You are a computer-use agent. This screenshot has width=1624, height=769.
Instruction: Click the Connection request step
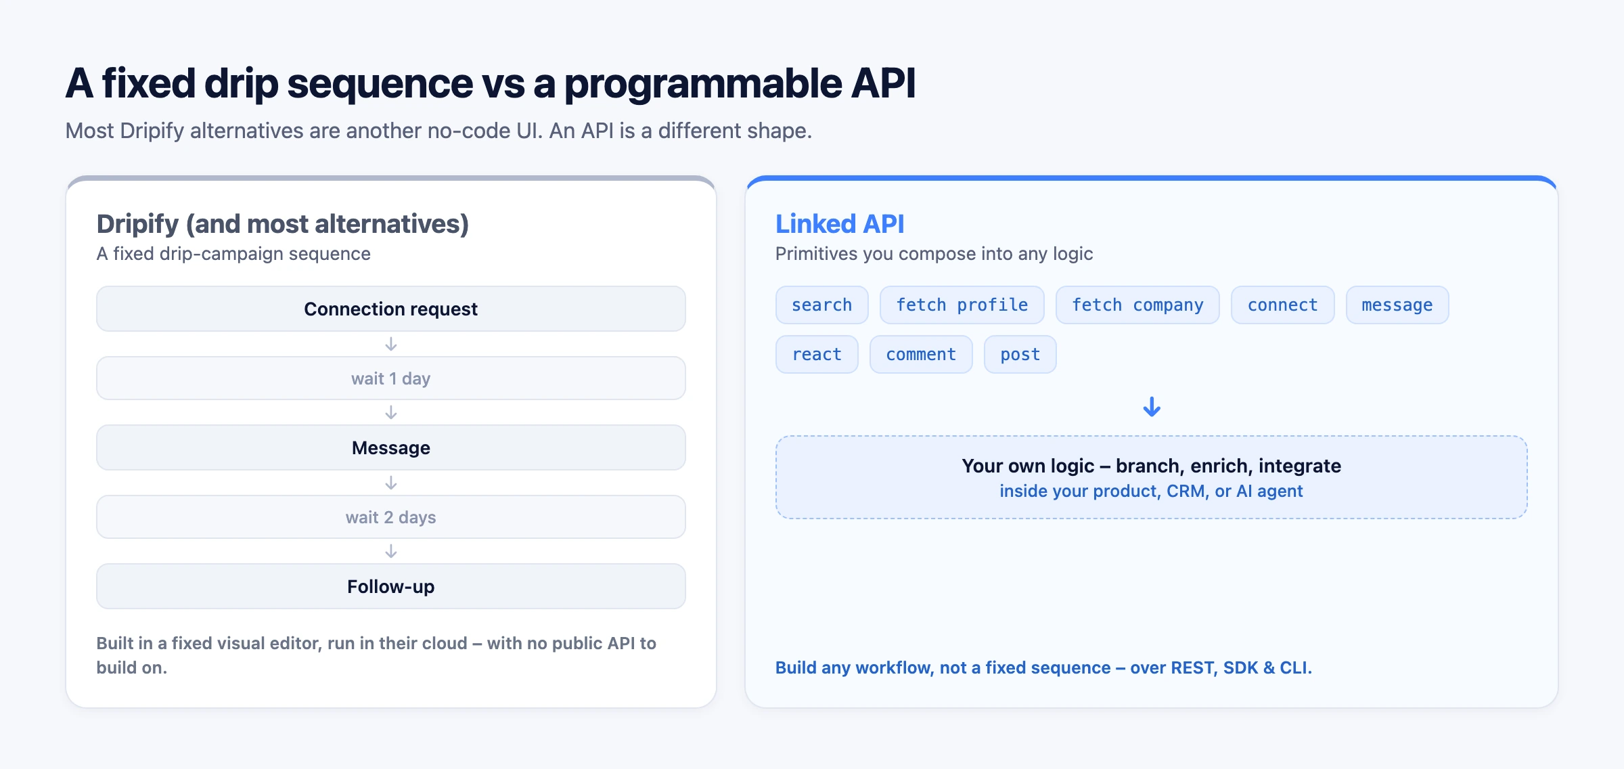[391, 309]
